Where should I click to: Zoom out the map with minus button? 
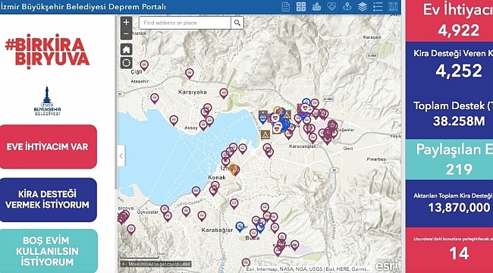pos(126,33)
